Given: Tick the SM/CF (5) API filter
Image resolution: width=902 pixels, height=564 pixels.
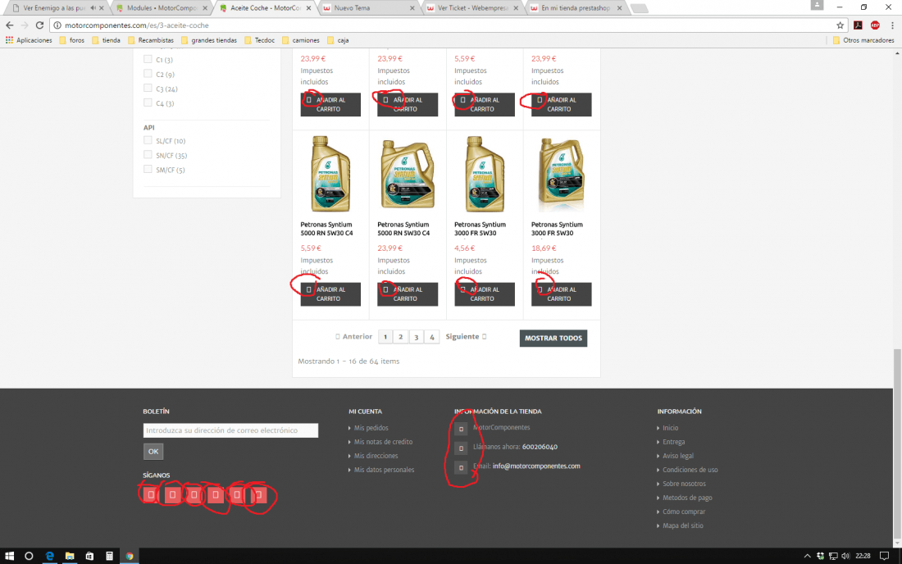Looking at the screenshot, I should (148, 169).
